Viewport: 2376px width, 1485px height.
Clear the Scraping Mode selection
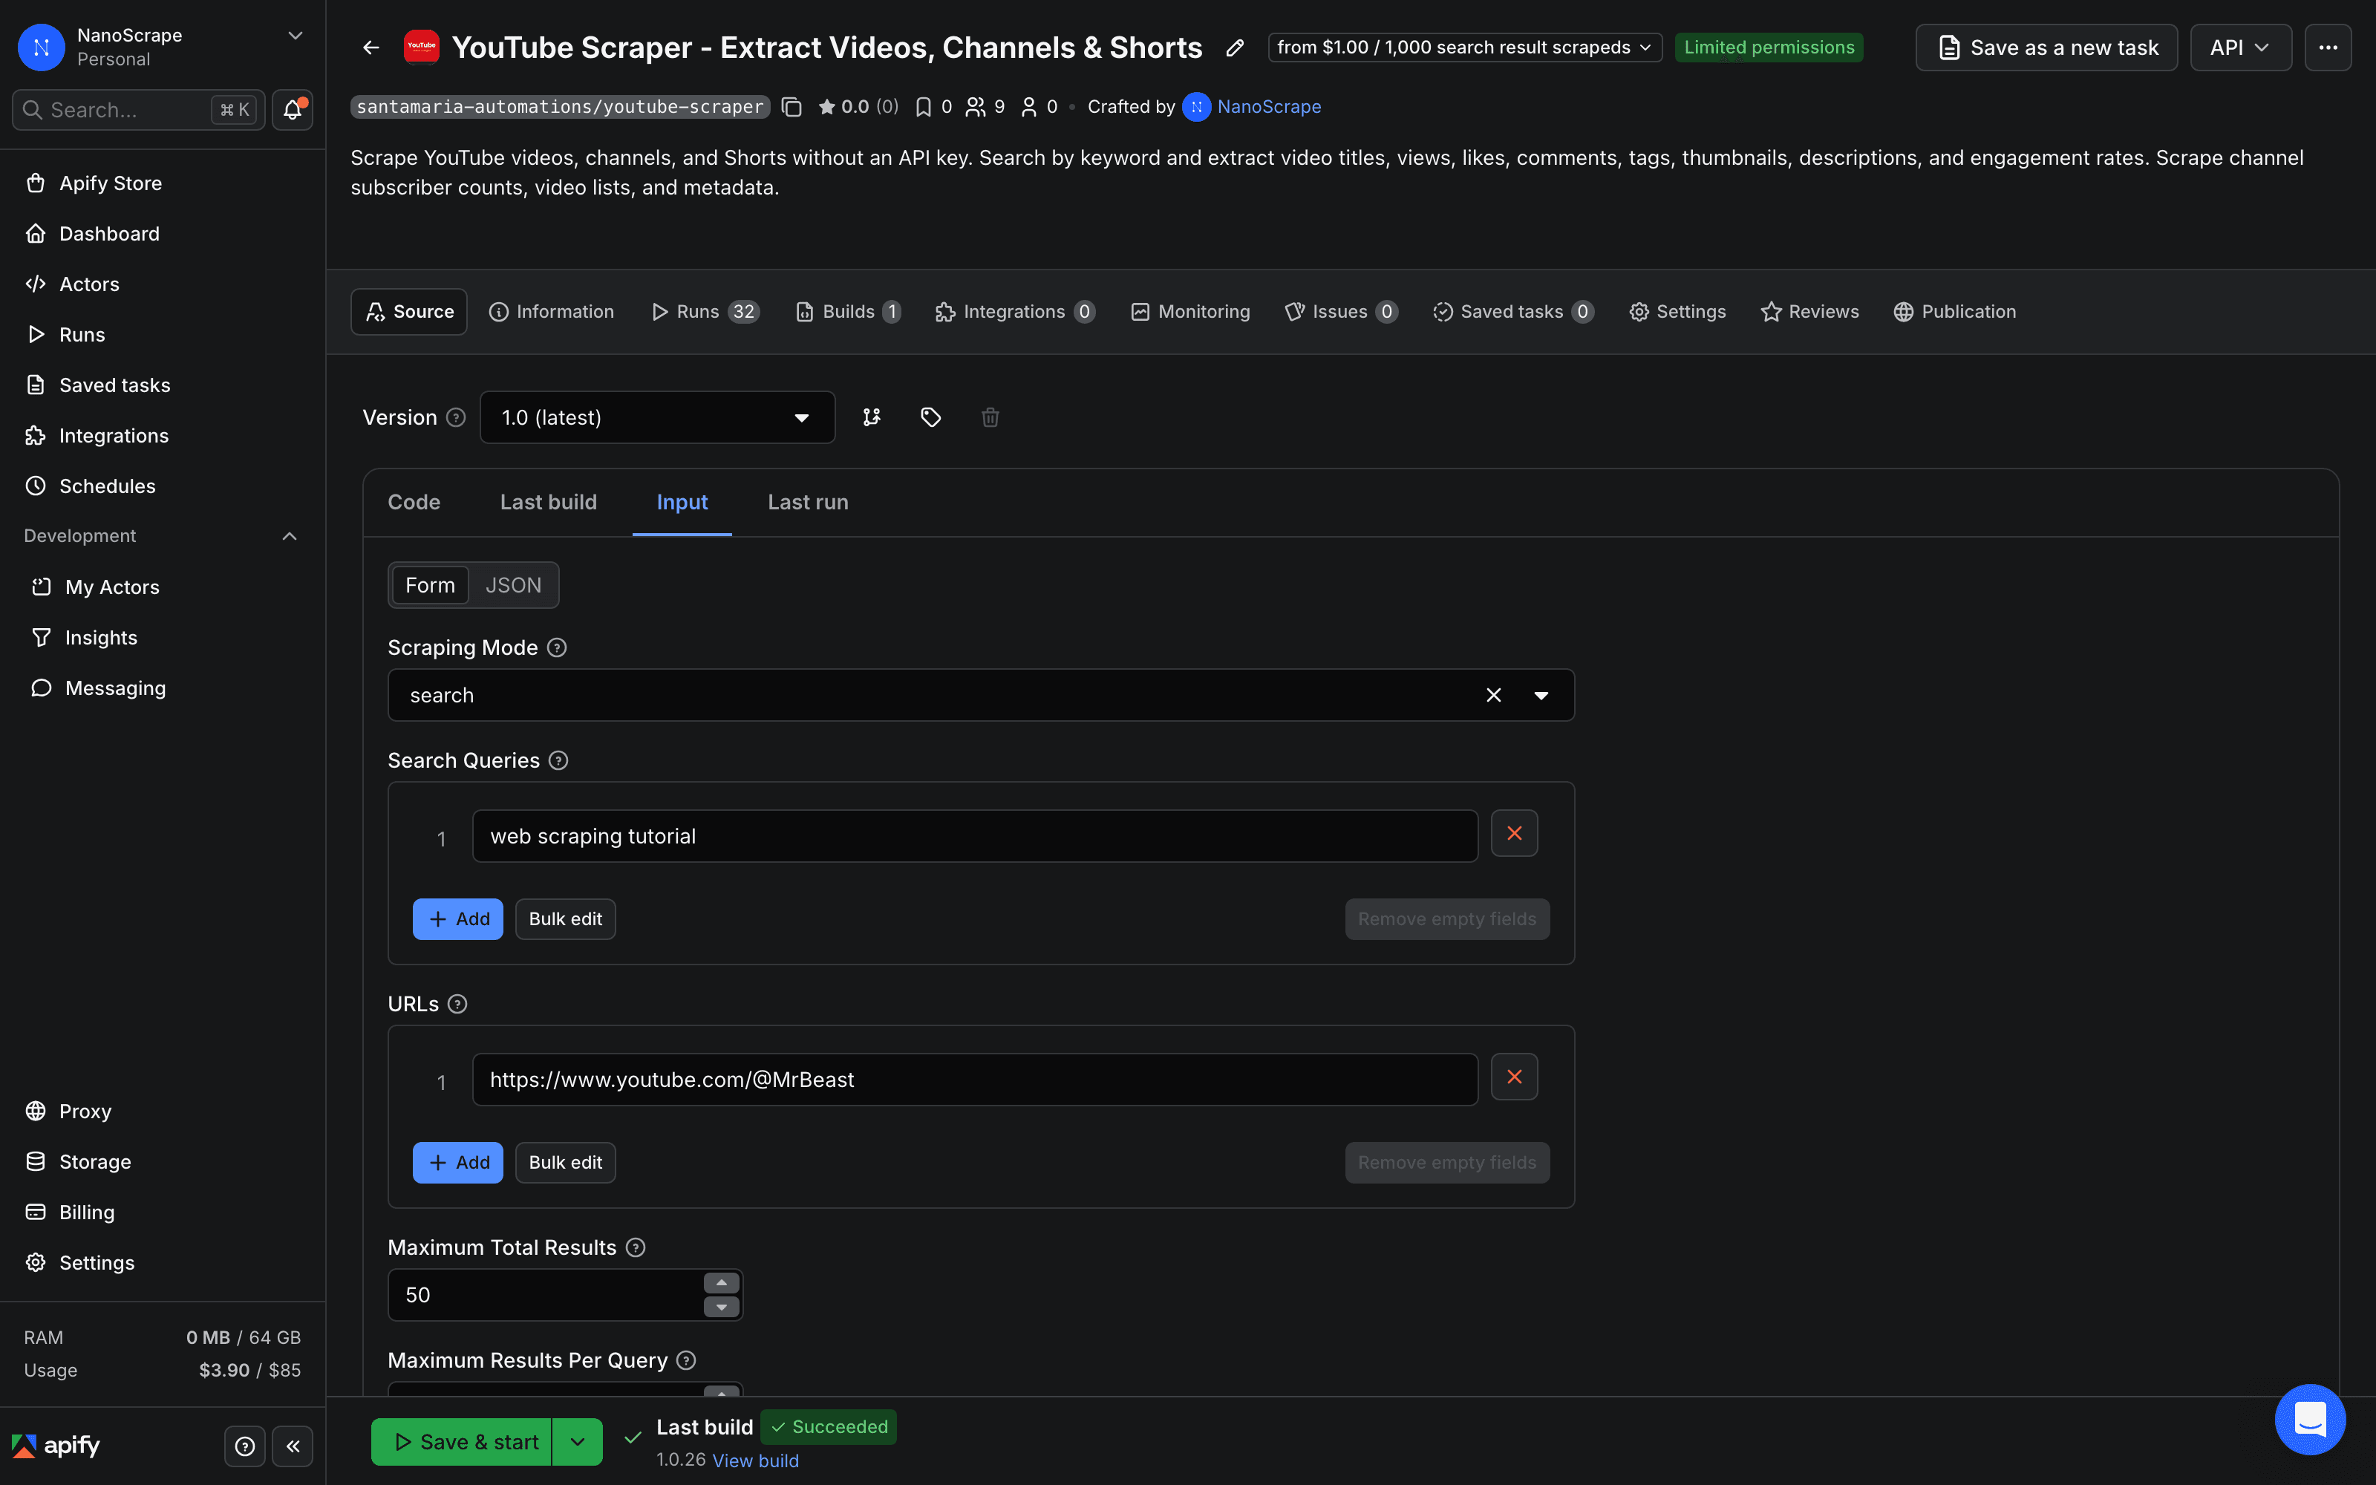click(x=1493, y=696)
